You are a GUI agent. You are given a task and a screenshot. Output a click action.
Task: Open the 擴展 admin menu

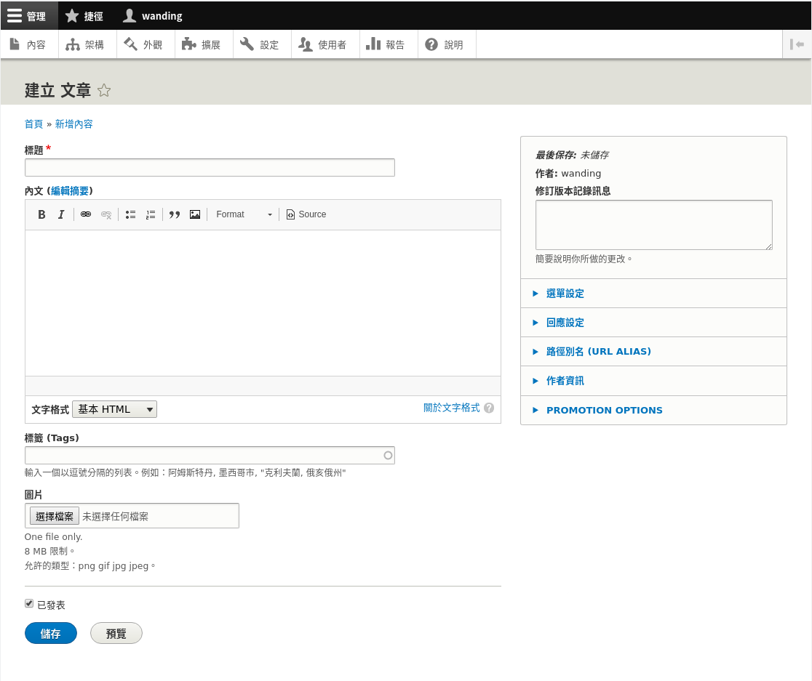[202, 45]
